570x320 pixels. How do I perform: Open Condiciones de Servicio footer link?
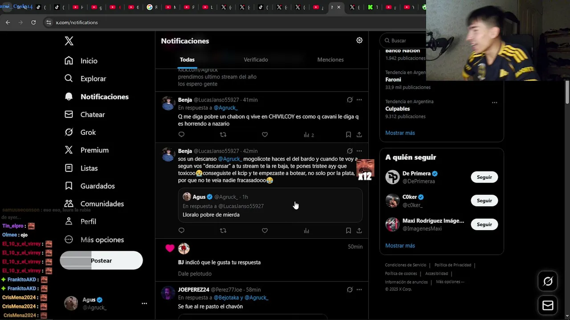406,265
